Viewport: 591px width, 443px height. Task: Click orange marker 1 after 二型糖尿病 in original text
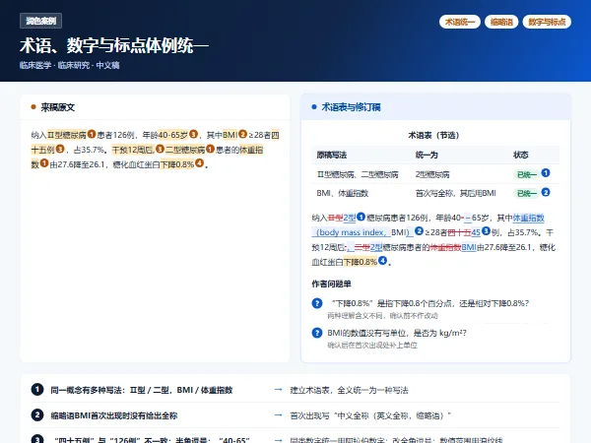(x=210, y=149)
